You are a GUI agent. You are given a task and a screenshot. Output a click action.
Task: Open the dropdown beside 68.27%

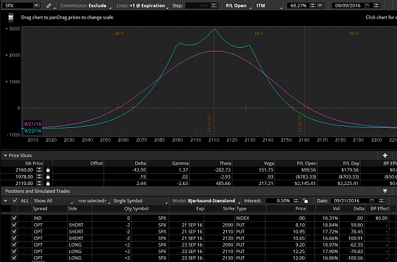(320, 6)
